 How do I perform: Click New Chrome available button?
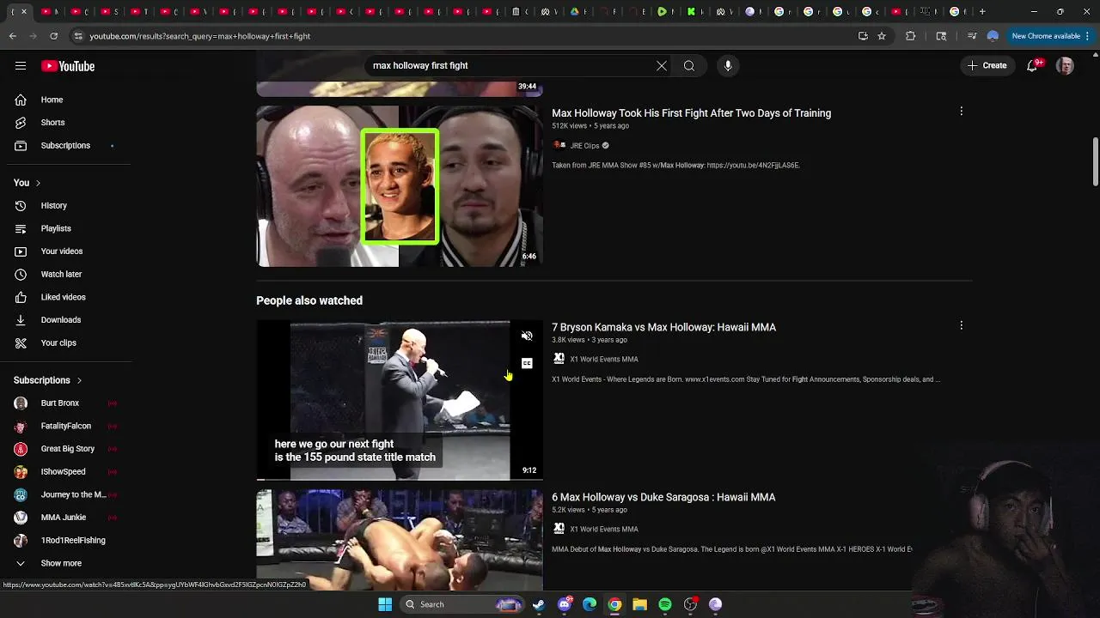(x=1052, y=36)
